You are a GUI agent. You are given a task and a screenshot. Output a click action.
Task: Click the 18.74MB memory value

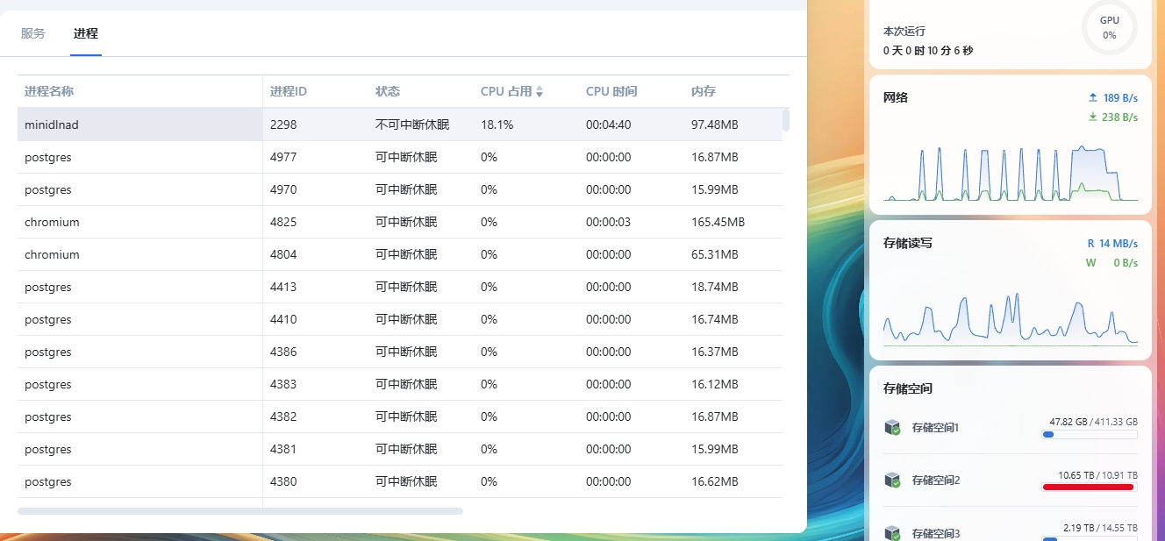[x=715, y=287]
